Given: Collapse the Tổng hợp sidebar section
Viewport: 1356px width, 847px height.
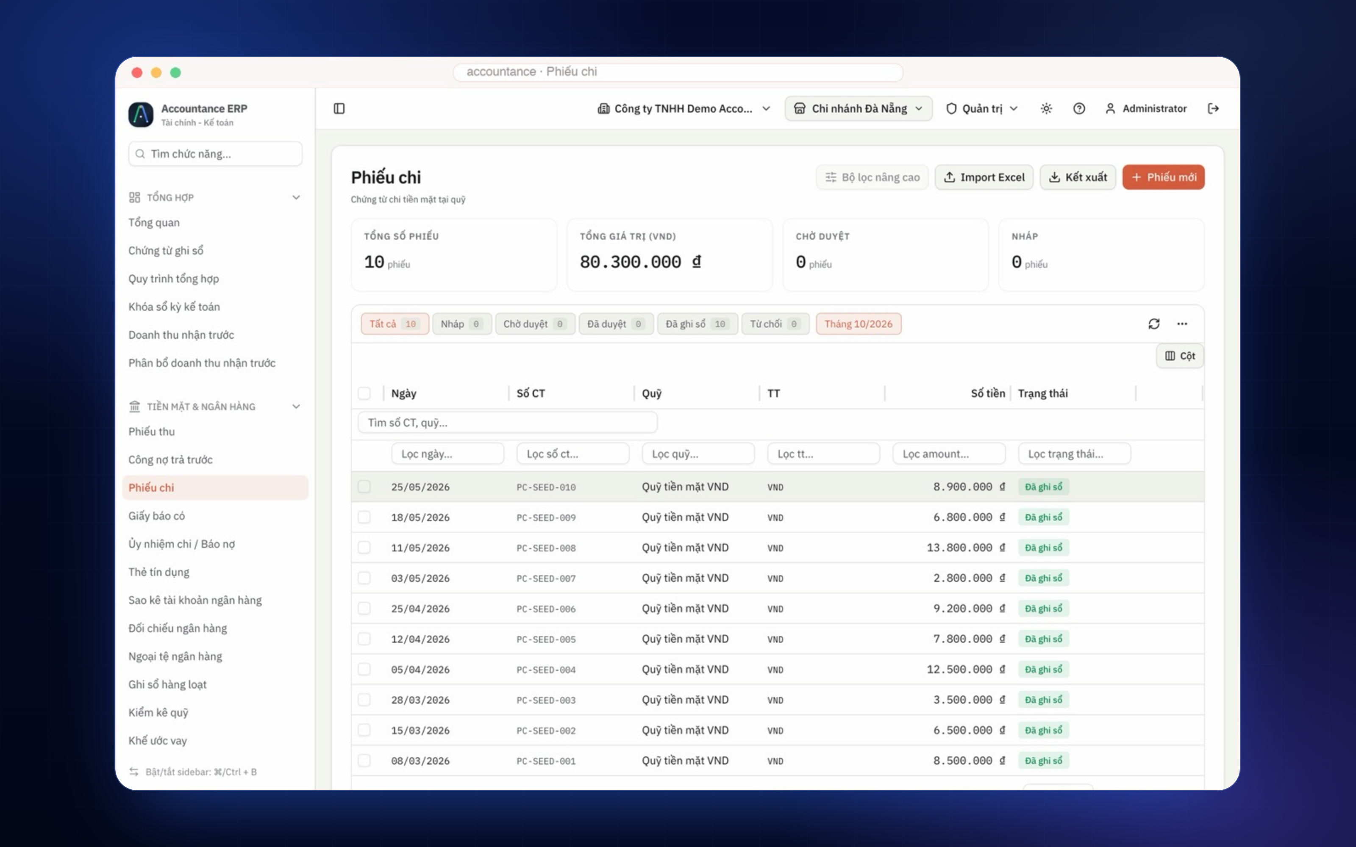Looking at the screenshot, I should [x=296, y=197].
